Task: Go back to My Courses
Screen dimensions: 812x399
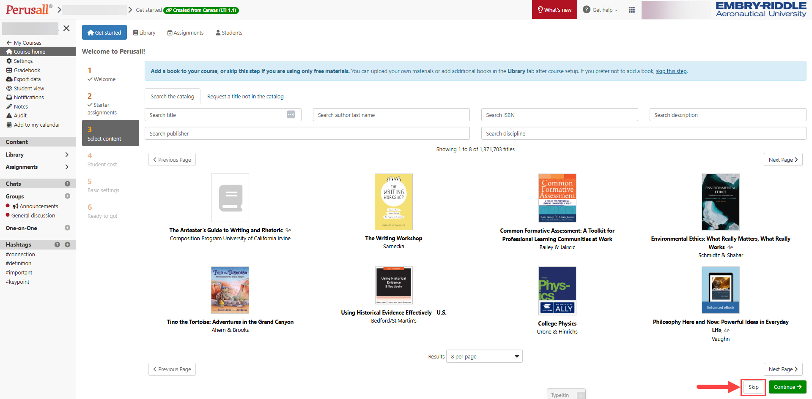Action: pyautogui.click(x=24, y=43)
